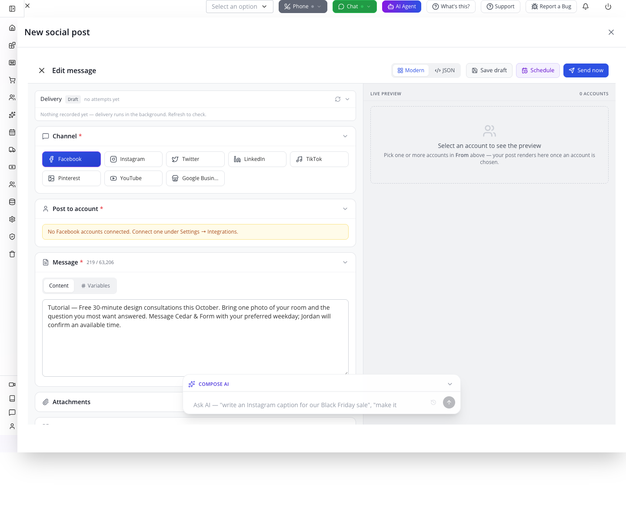Click the Compose AI history clock icon
Viewport: 626px width, 522px height.
(433, 402)
